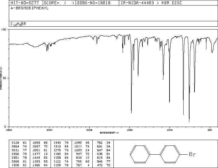Select the formula C12H9BR
This screenshot has height=168, width=218.
pyautogui.click(x=18, y=24)
